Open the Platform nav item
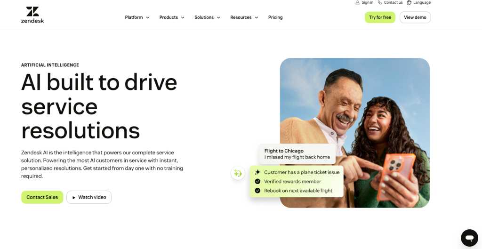482x249 pixels. pos(134,17)
